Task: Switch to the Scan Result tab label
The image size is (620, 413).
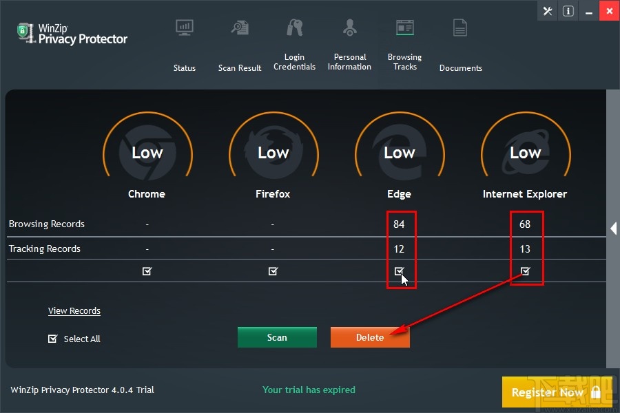Action: click(x=240, y=68)
